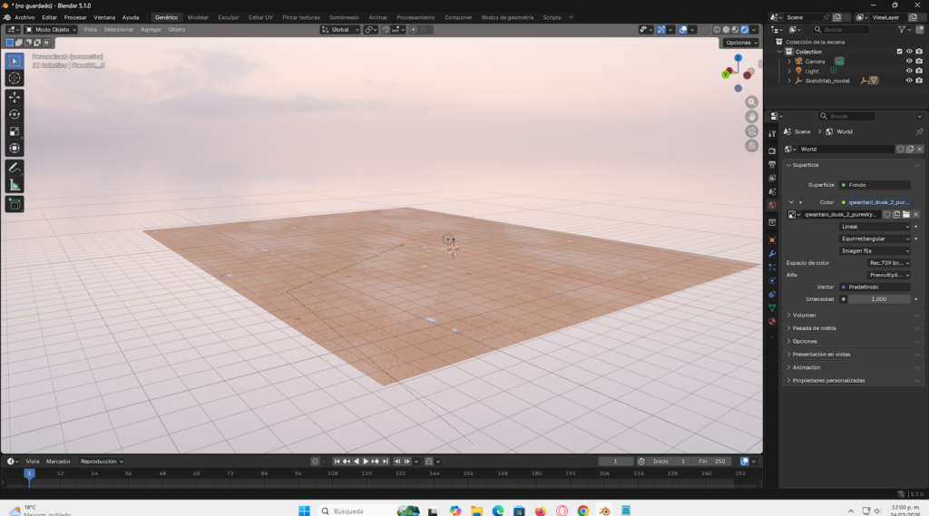The image size is (929, 516).
Task: Click the Predefinido vector button
Action: (875, 287)
